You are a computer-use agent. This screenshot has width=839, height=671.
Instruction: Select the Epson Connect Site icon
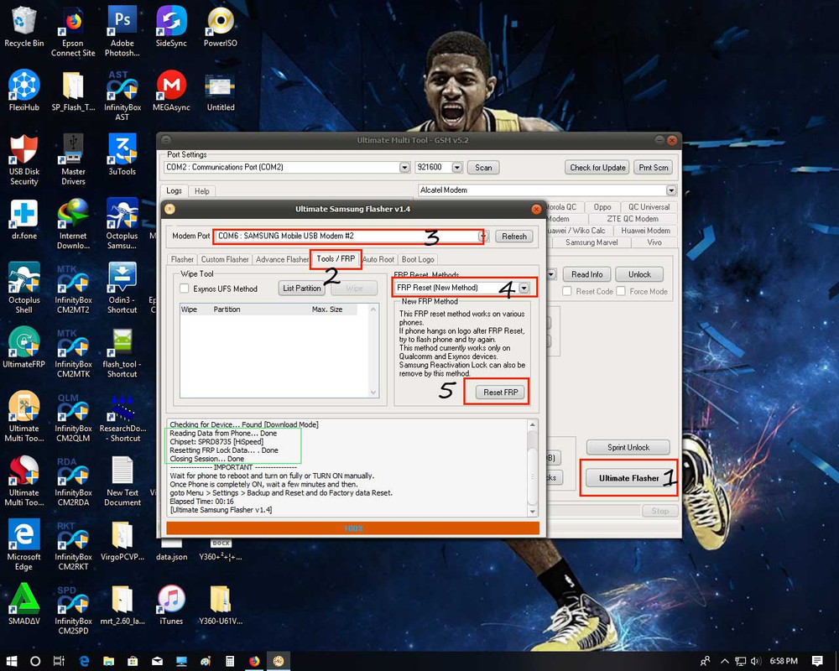pos(73,31)
